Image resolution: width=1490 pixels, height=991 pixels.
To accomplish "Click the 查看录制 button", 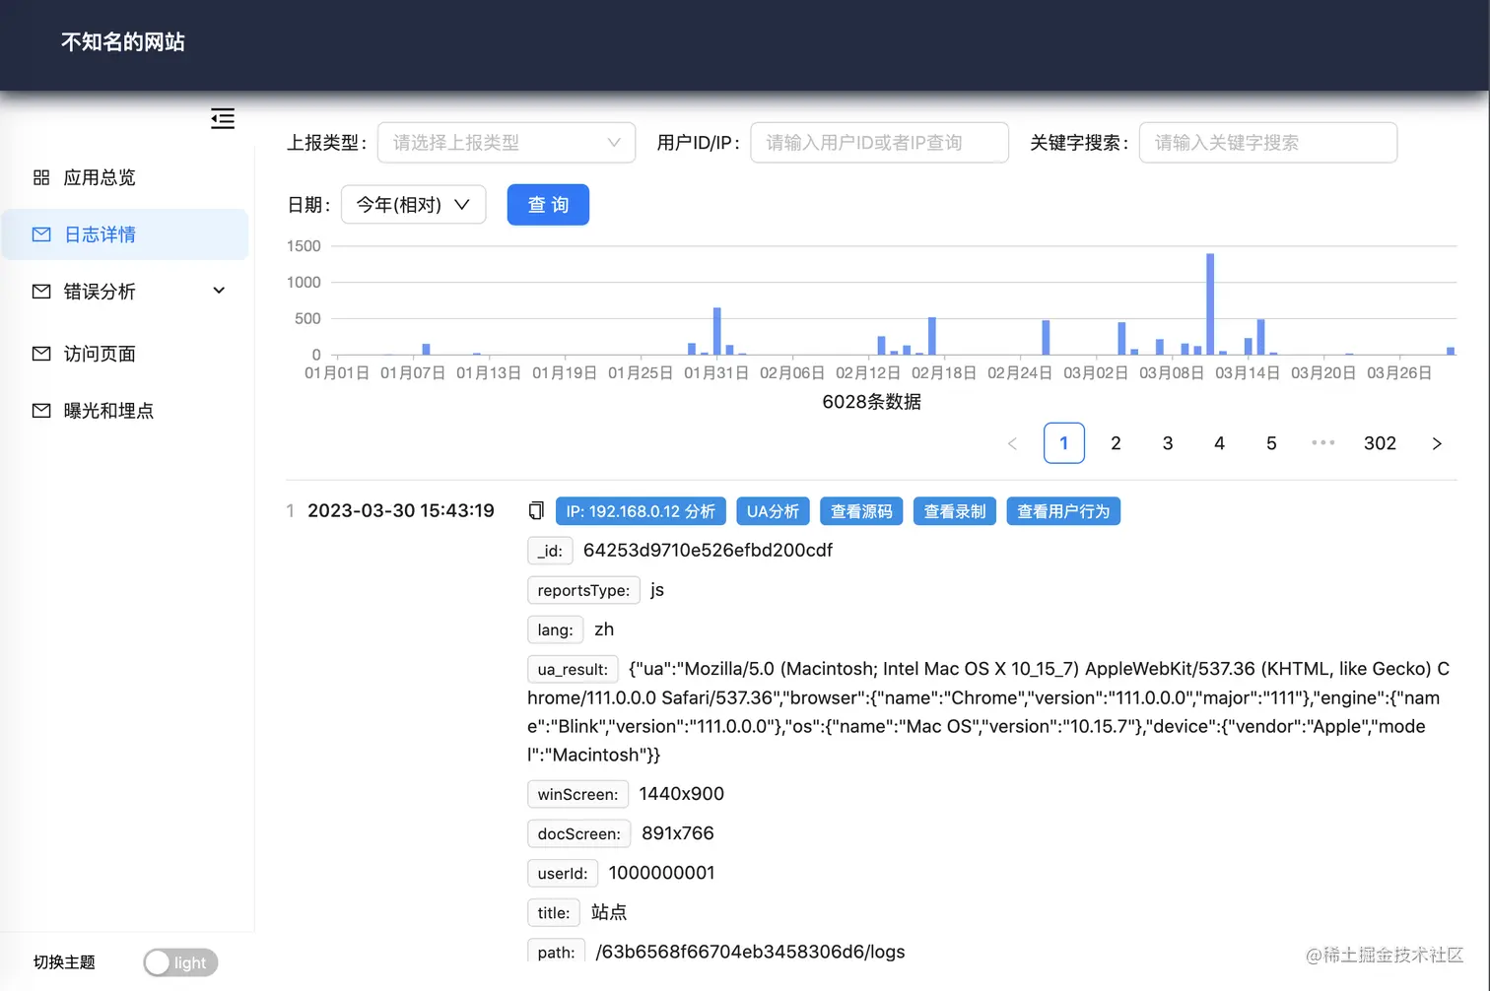I will coord(955,511).
